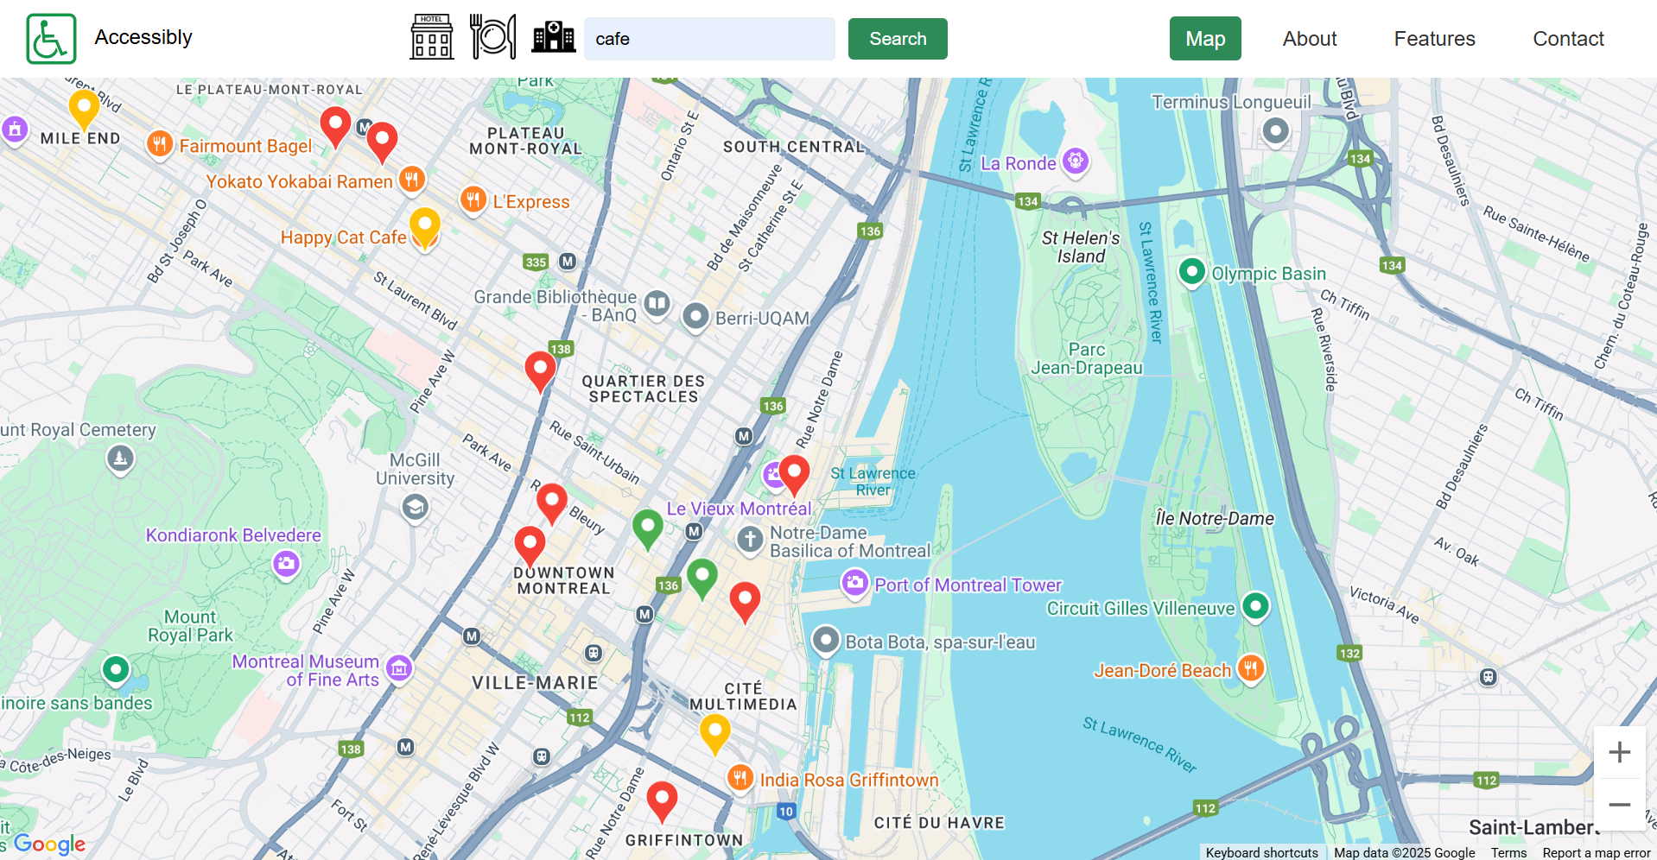Zoom out with the minus button
The height and width of the screenshot is (860, 1657).
pos(1619,805)
